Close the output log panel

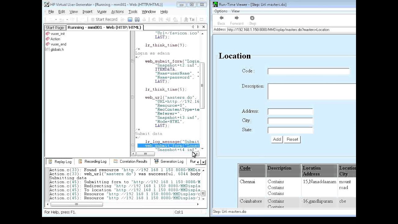click(203, 162)
